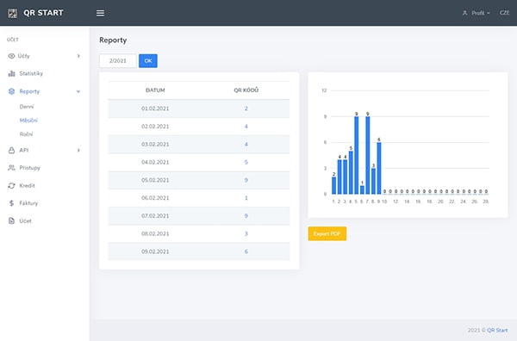This screenshot has height=341, width=517.
Task: Click the Faktury dollar icon
Action: tap(11, 203)
